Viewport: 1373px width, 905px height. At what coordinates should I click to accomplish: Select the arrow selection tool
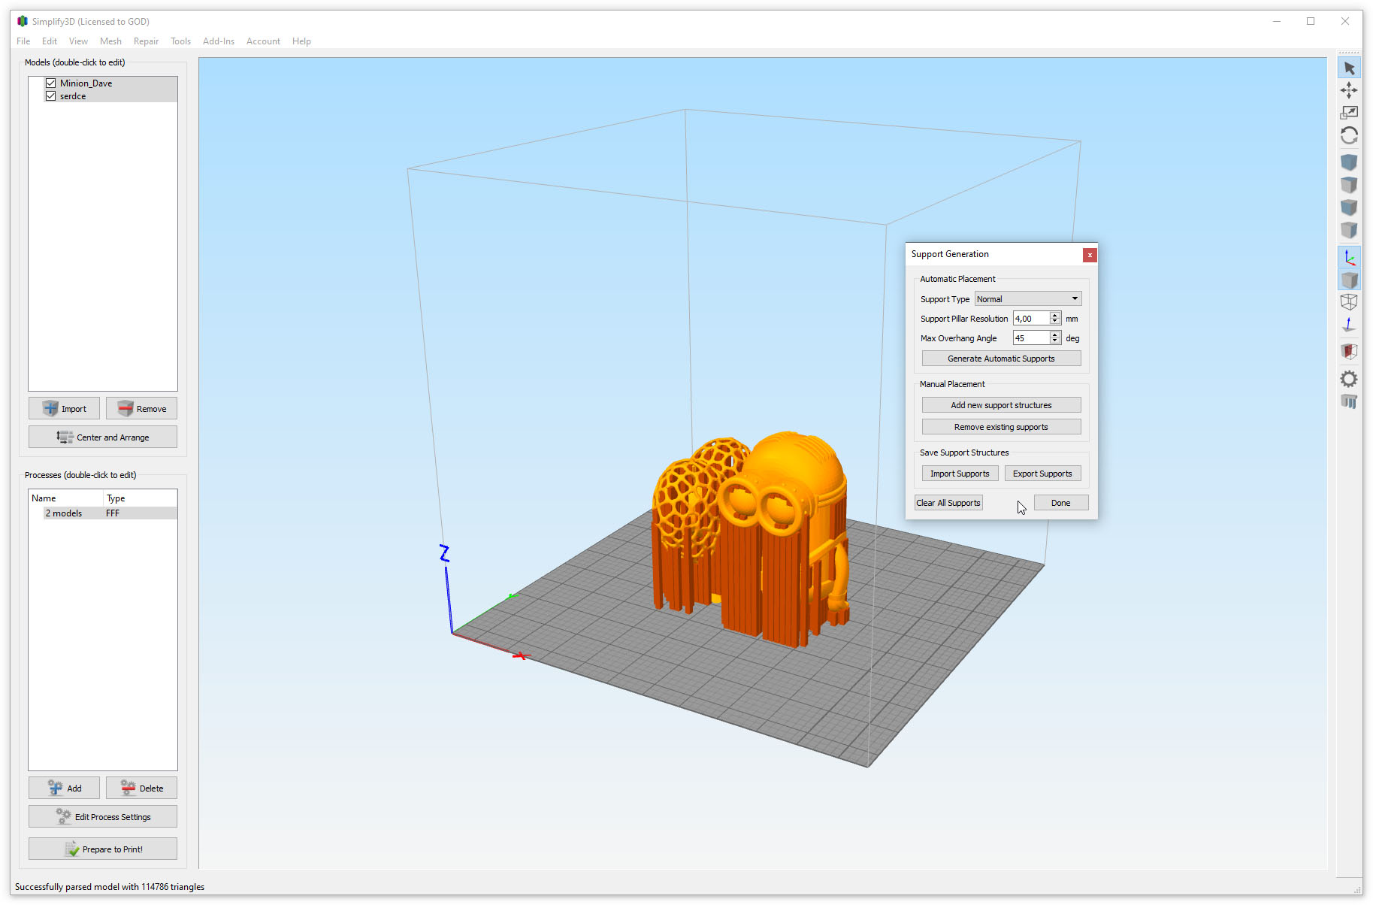(1349, 68)
